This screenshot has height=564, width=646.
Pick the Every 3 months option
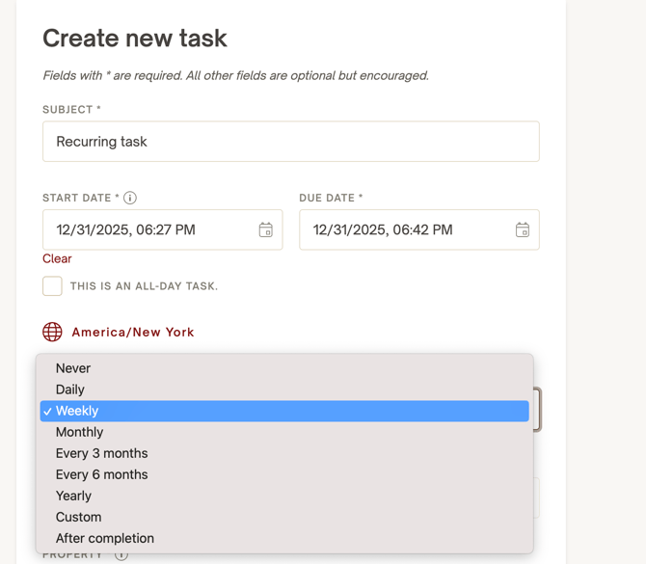coord(101,453)
